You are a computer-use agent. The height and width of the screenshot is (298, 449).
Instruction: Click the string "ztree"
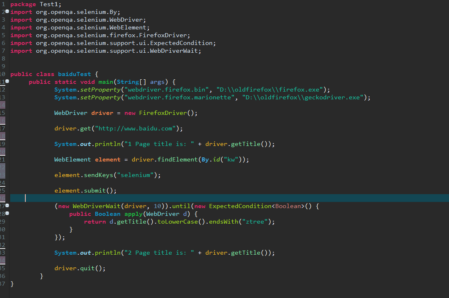(x=255, y=222)
